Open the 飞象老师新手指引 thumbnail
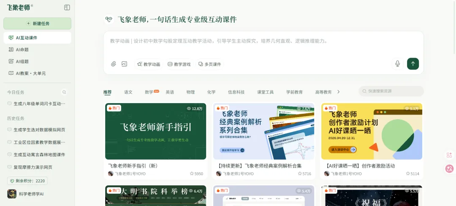 click(155, 131)
